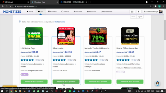
Task: Open the notifications bell
Action: (x=139, y=12)
